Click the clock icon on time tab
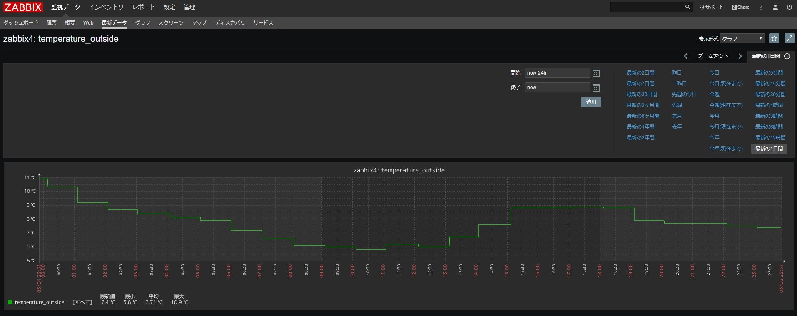The width and height of the screenshot is (797, 316). tap(787, 56)
